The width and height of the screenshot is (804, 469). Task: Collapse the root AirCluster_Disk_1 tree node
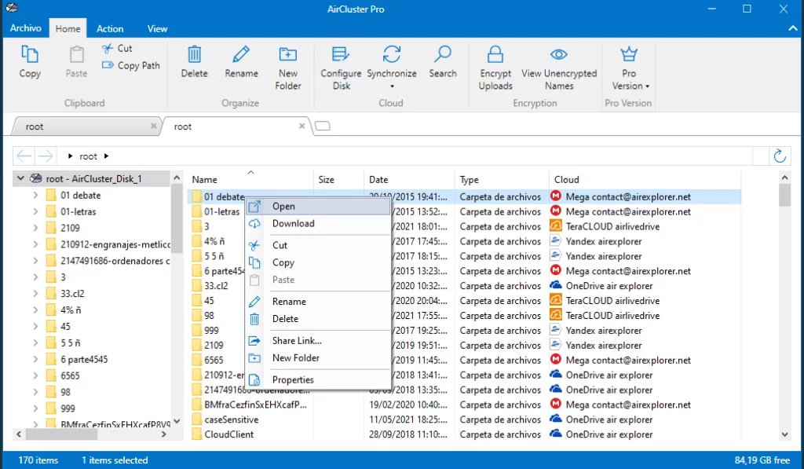coord(20,179)
